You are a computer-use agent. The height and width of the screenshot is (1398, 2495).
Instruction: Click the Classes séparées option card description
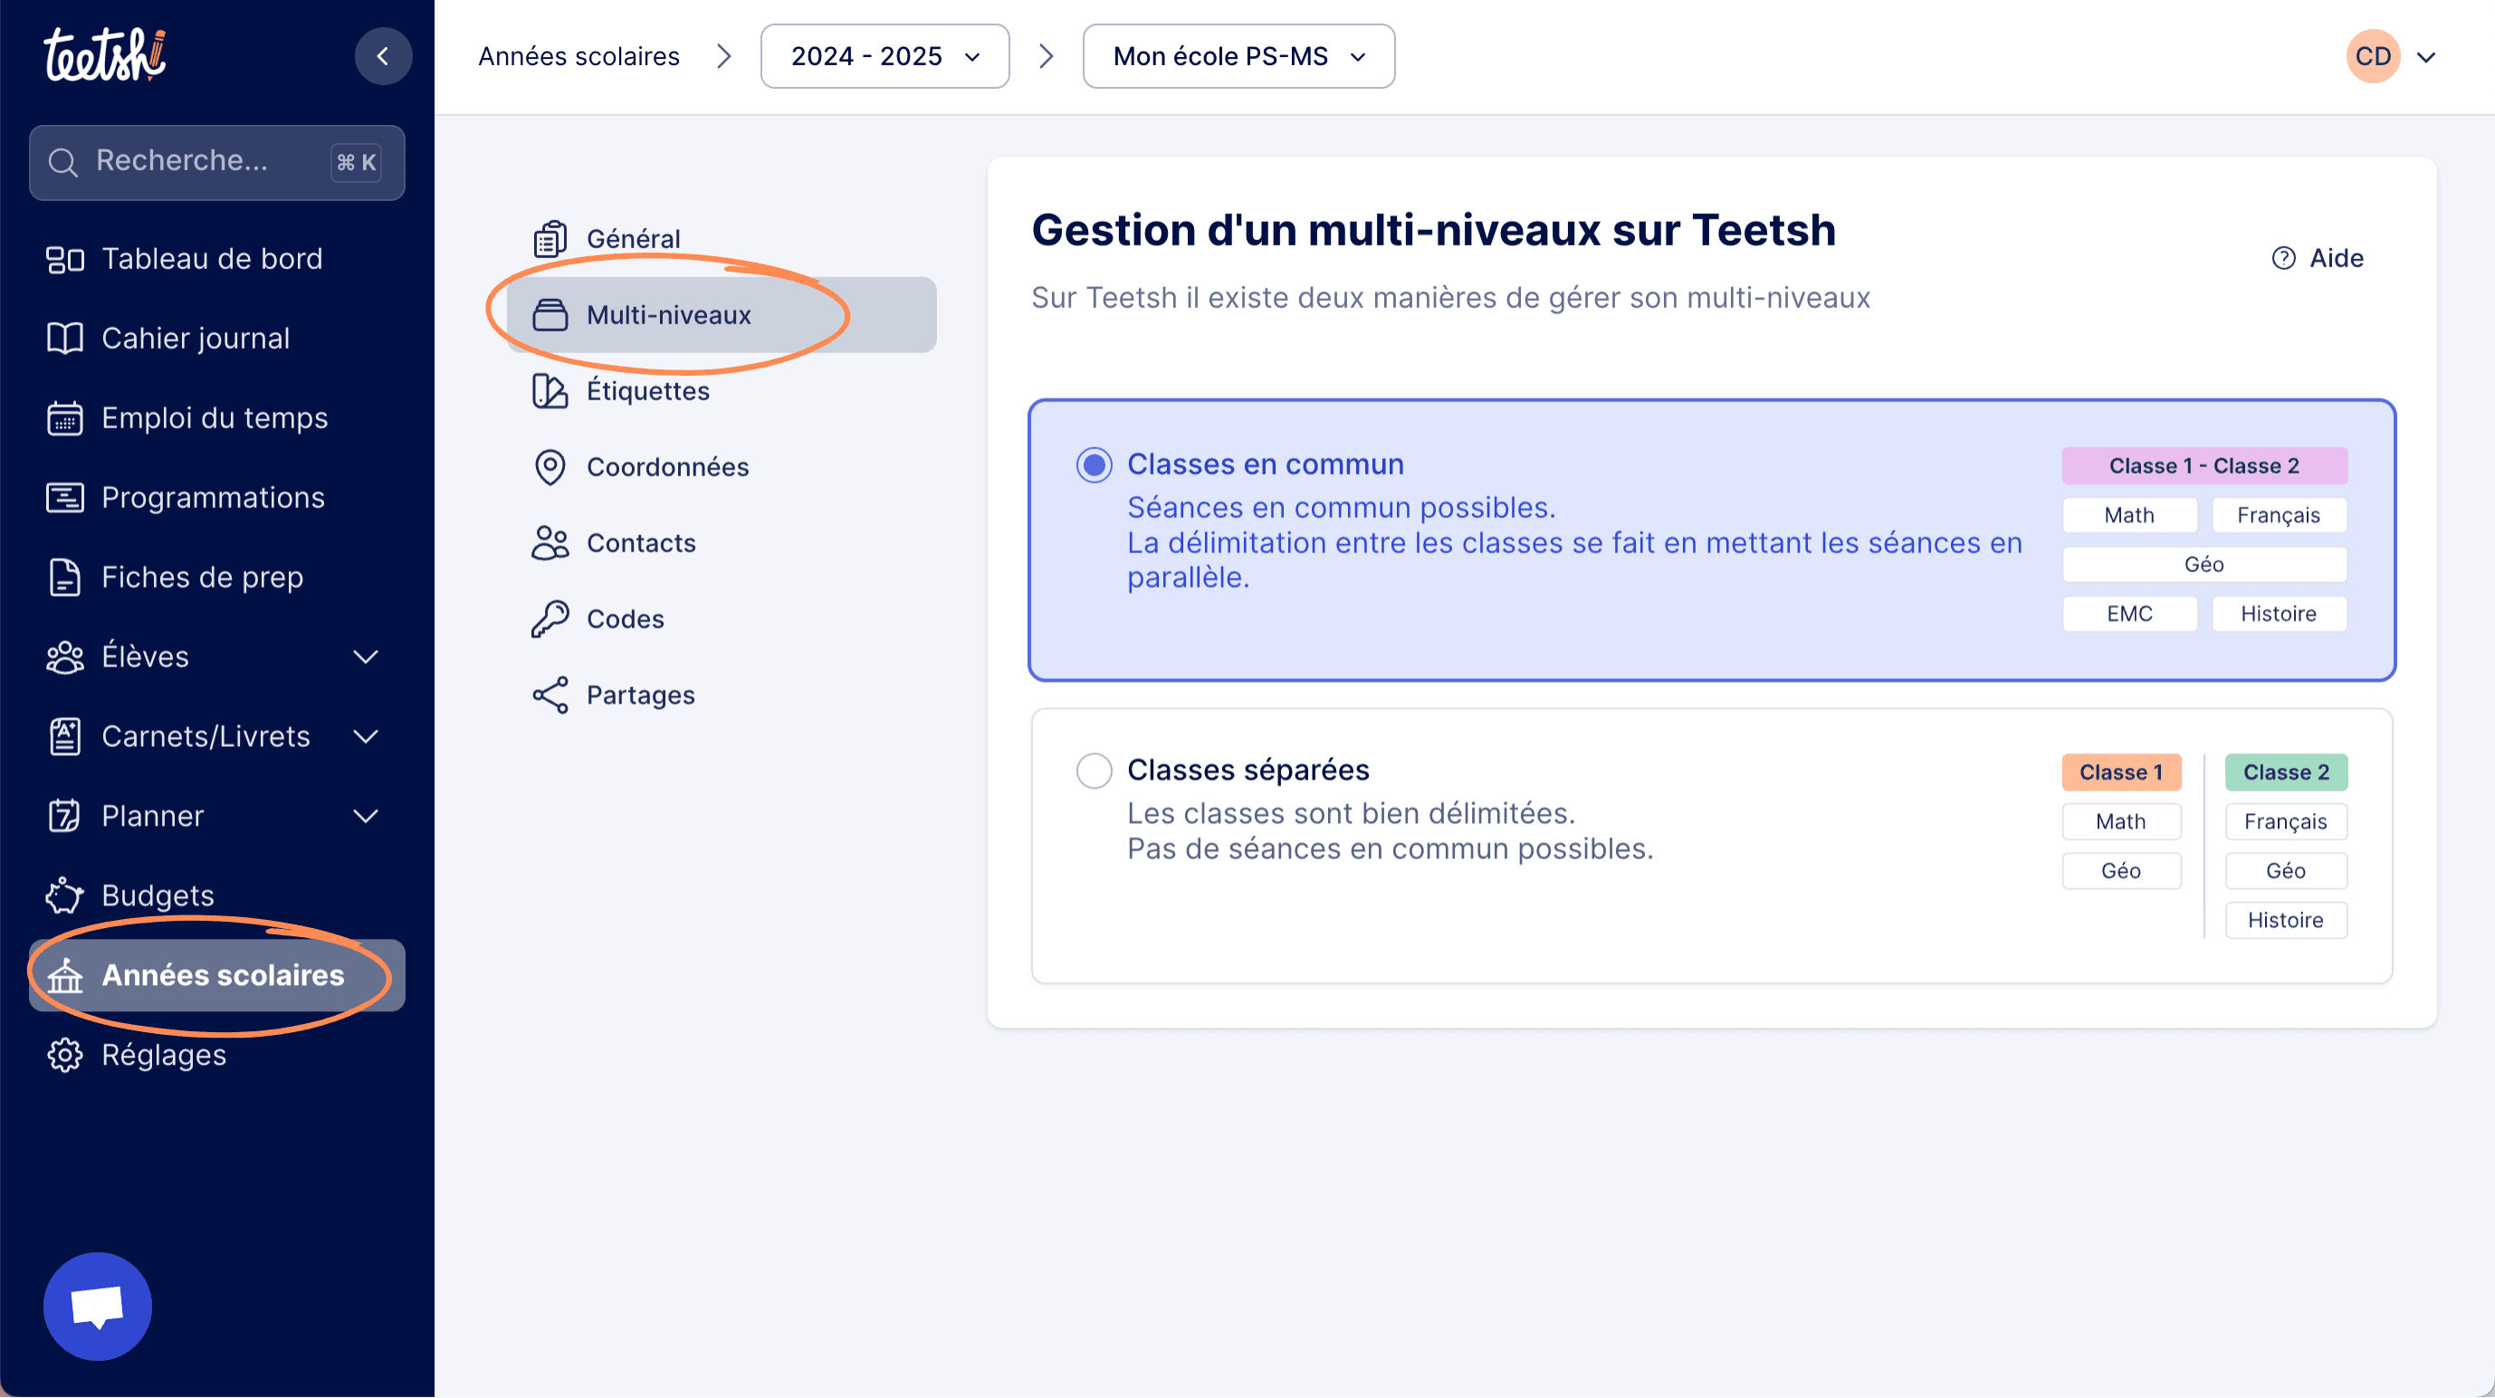point(1390,831)
